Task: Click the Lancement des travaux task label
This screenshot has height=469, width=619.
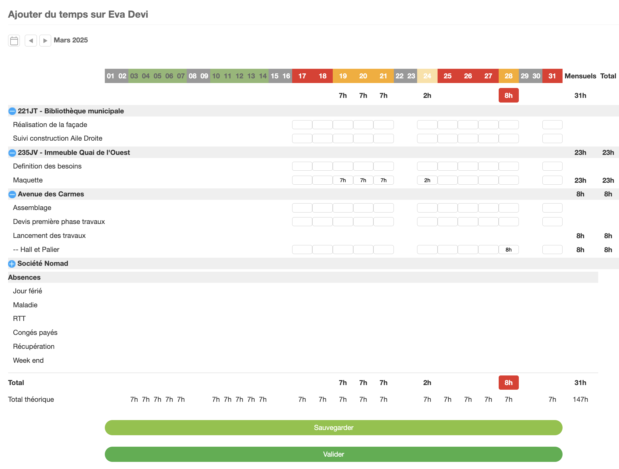Action: pos(49,236)
